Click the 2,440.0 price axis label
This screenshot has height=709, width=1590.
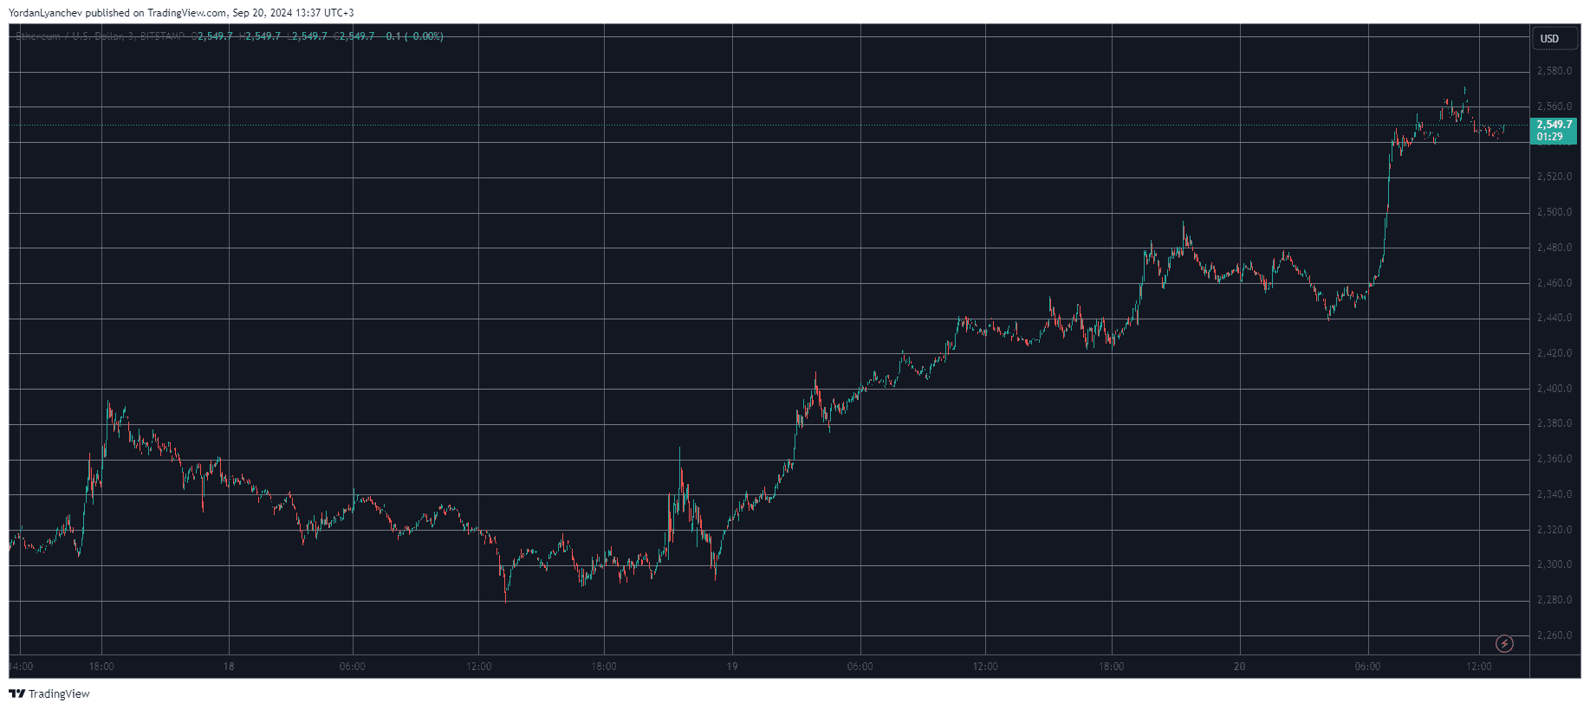coord(1554,318)
